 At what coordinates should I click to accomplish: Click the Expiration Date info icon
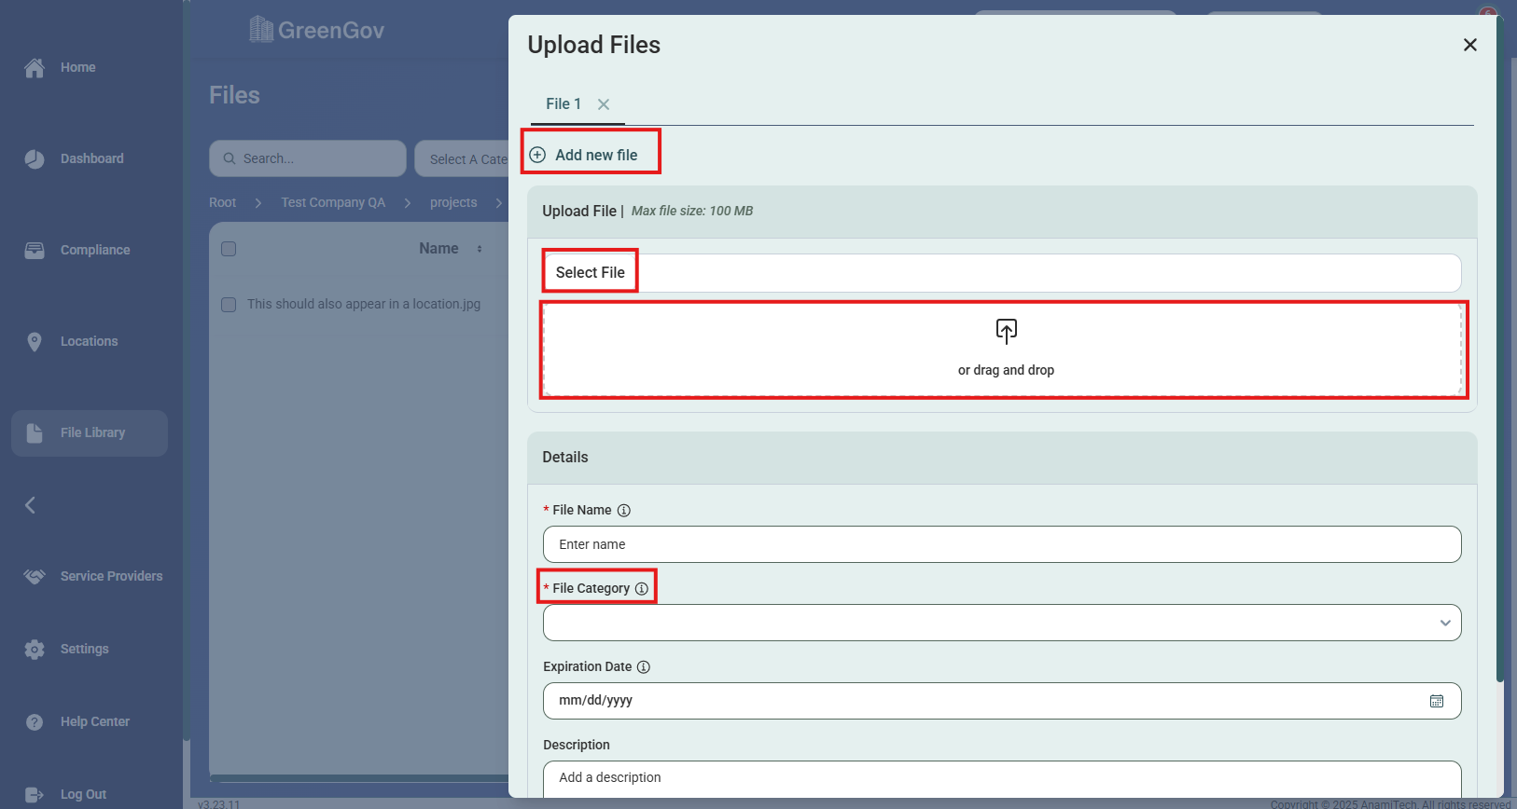pyautogui.click(x=644, y=667)
